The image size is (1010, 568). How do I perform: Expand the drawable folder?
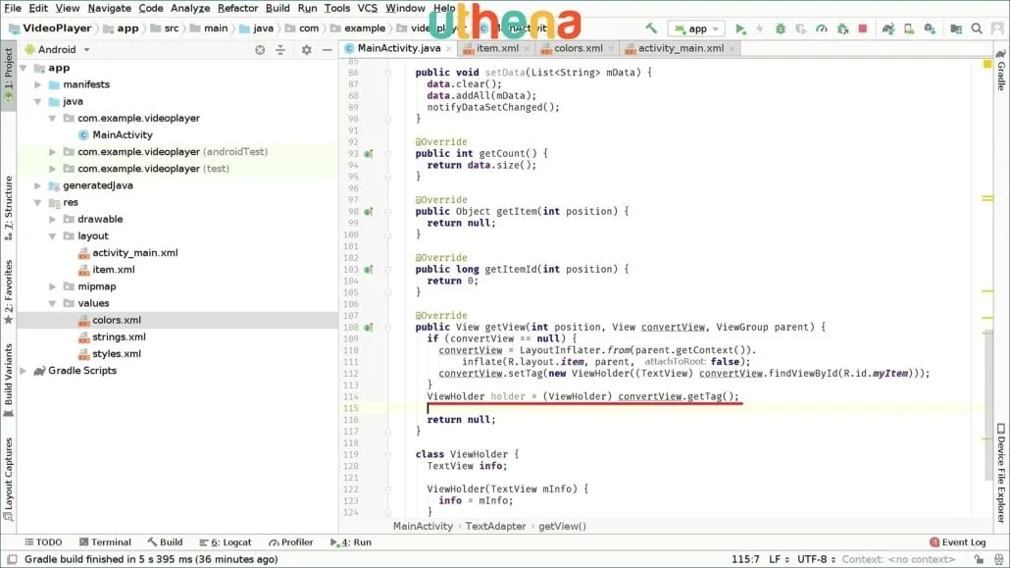tap(53, 219)
